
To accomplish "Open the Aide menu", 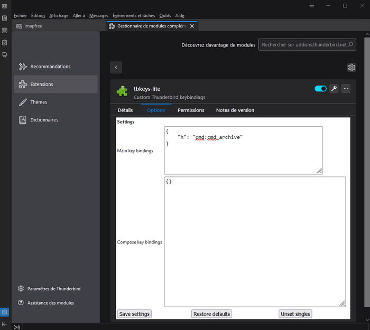I will click(180, 15).
